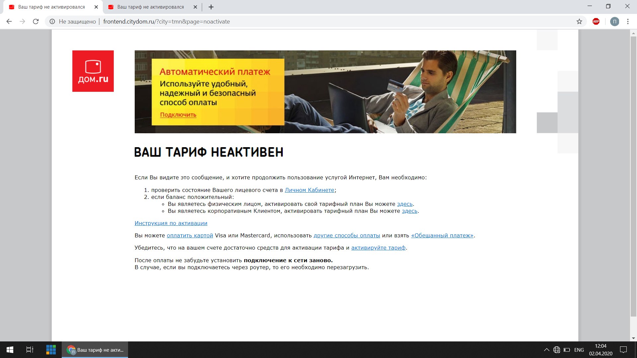Click the 'ВАШ ТАРИФ НЕАКТИВЕН' heading
This screenshot has height=358, width=637.
pos(209,152)
